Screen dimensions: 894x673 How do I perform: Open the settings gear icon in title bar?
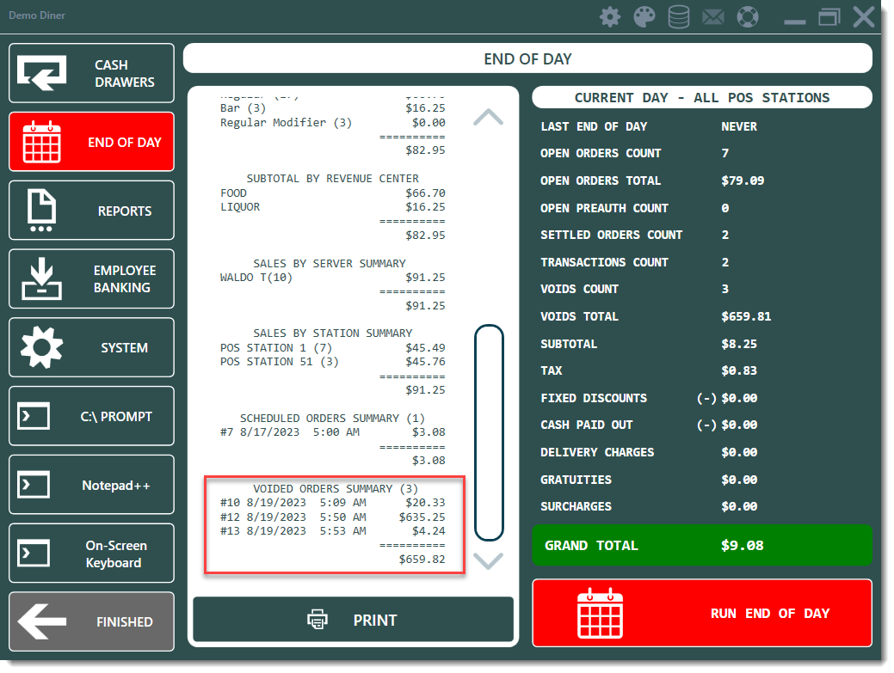click(610, 17)
